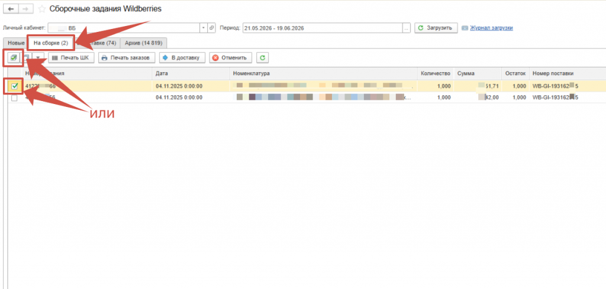The height and width of the screenshot is (289, 606).
Task: Click the Отменить button
Action: 231,58
